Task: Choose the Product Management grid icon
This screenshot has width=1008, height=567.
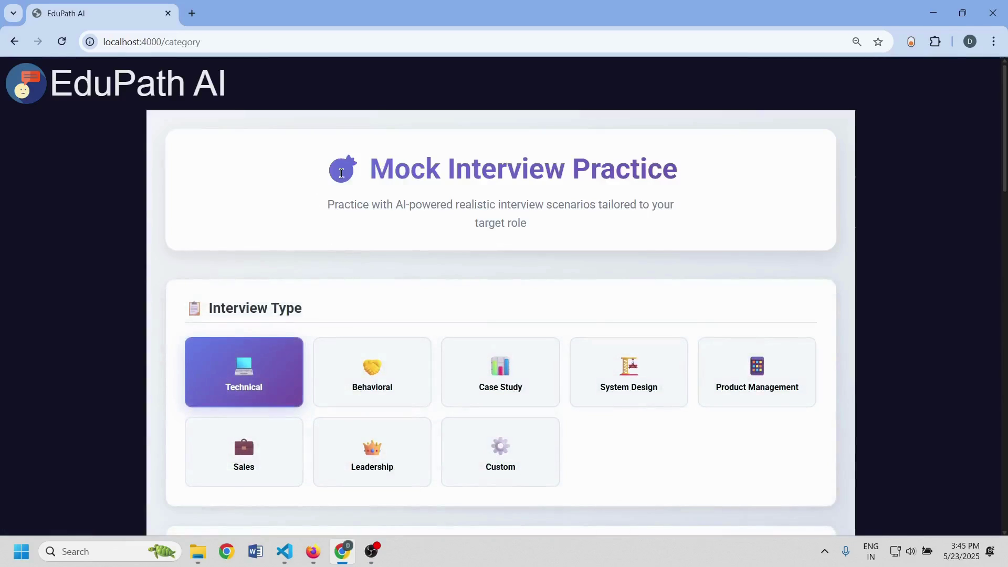Action: pyautogui.click(x=757, y=366)
